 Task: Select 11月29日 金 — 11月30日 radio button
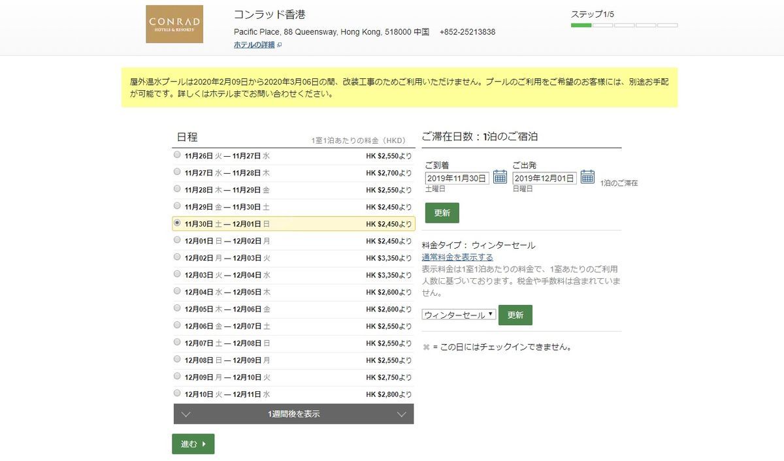[177, 206]
